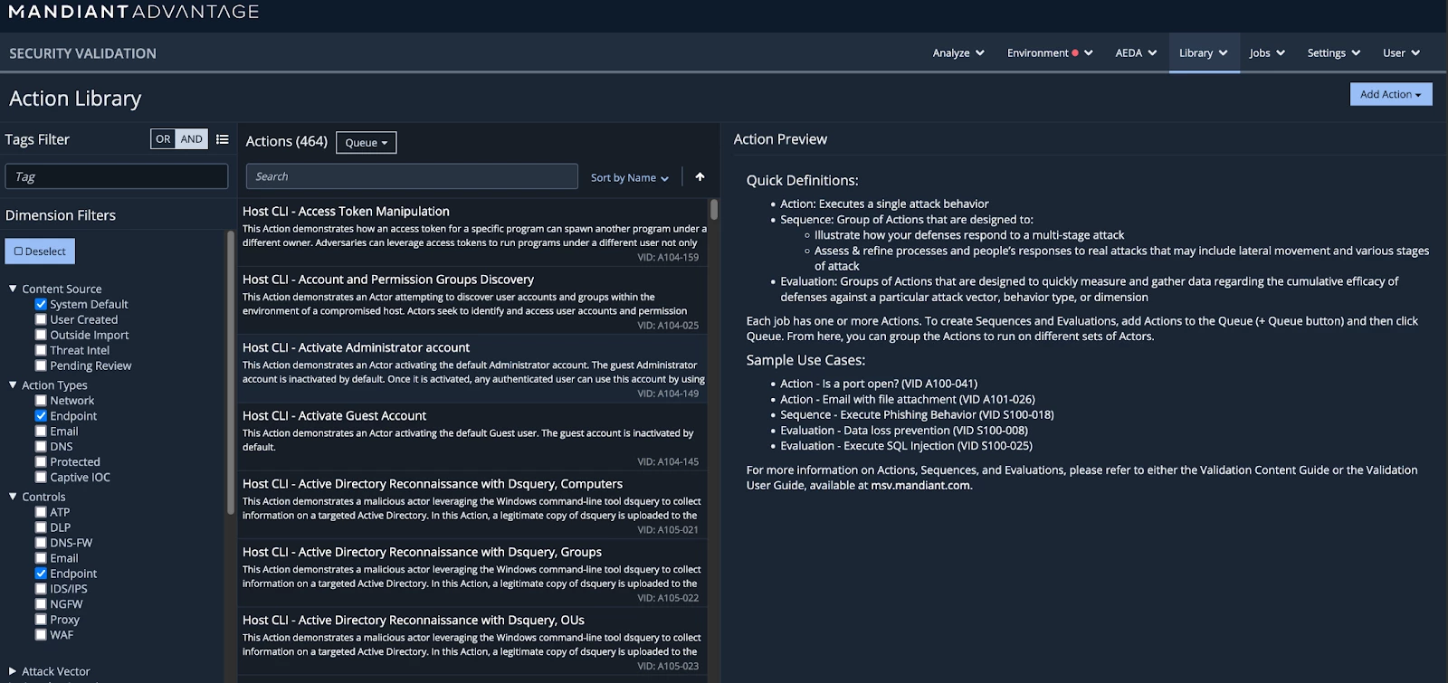Select Host CLI - Activate Administrator account
Screen dimensions: 1448x683
coord(474,369)
